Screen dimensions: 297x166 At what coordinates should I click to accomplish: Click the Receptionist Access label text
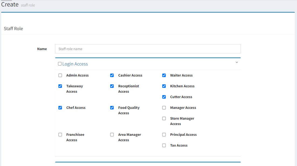point(128,89)
